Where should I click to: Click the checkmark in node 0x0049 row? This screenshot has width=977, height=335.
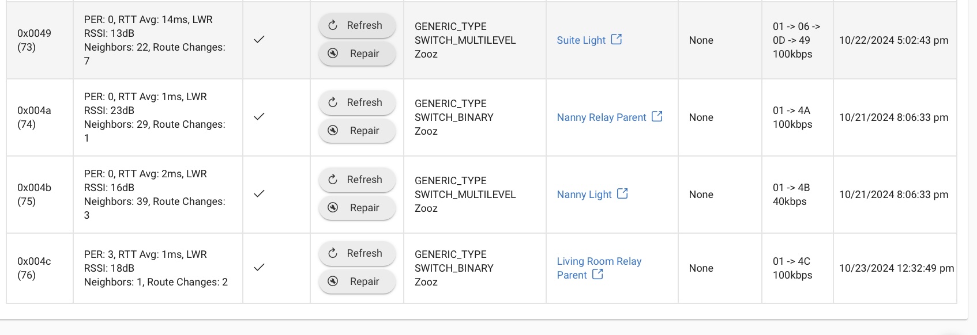pos(260,39)
